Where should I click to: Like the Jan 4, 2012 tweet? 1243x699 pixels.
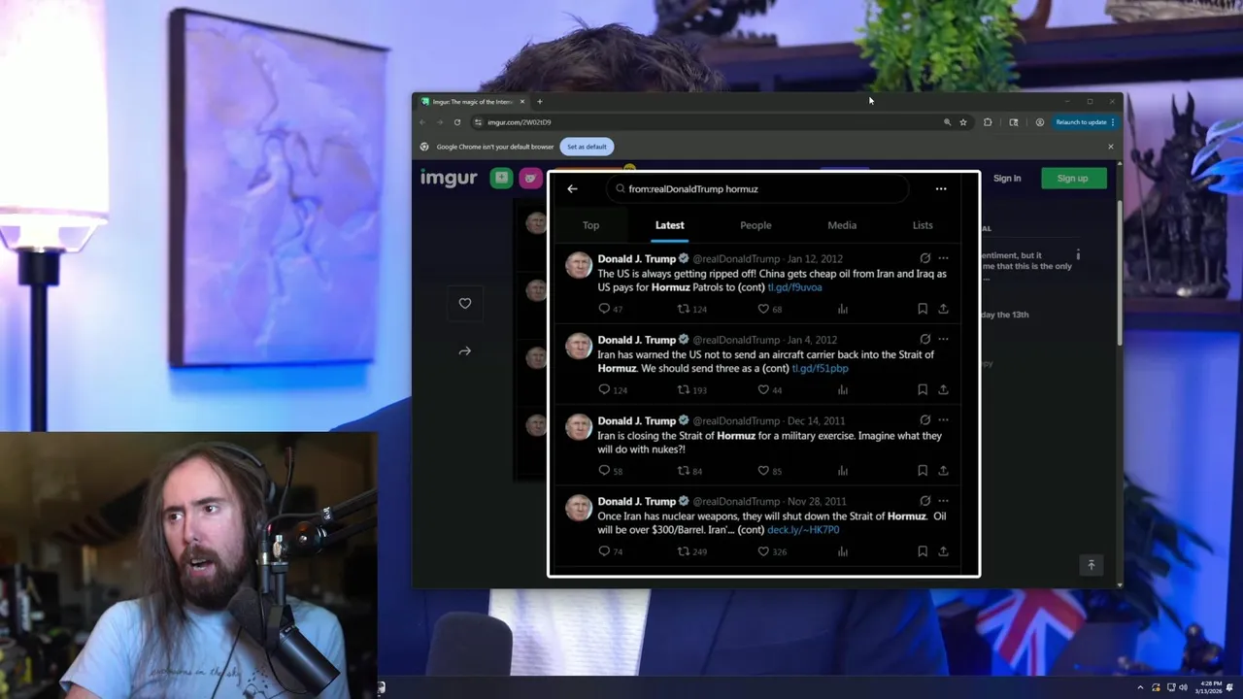pyautogui.click(x=763, y=389)
